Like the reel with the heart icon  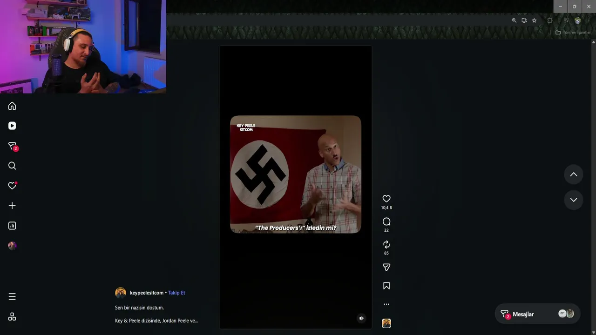[386, 199]
